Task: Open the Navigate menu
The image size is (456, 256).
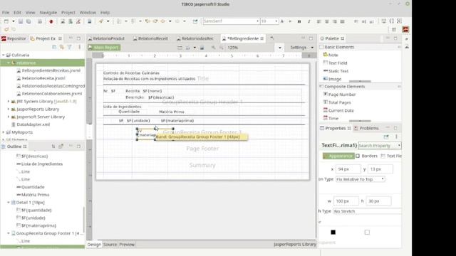Action: pos(48,13)
